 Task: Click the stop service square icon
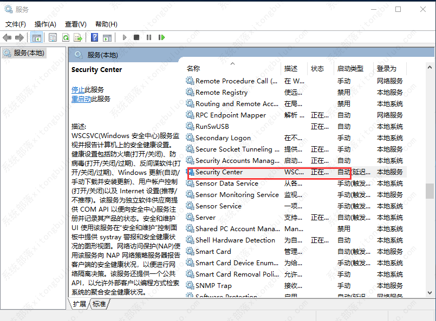tap(137, 37)
